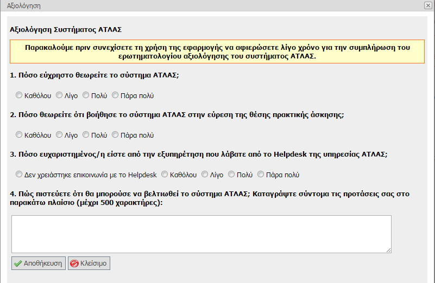This screenshot has height=283, width=435.
Task: Pick 'Πάρα πολύ' for Helpdesk question 3
Action: 261,175
